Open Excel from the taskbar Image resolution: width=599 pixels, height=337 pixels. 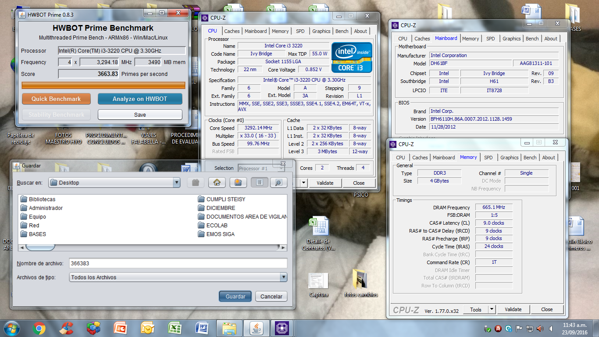pos(175,328)
